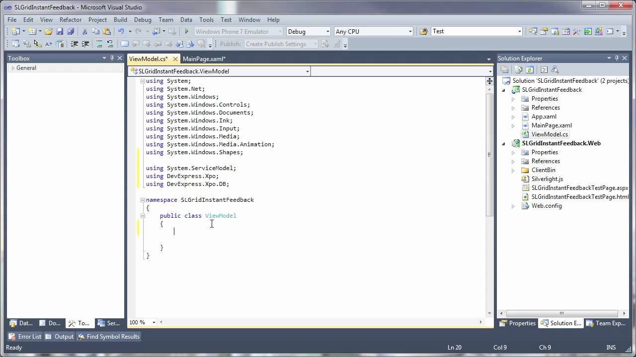Select ViewModel.cs in Solution Explorer

pyautogui.click(x=549, y=134)
